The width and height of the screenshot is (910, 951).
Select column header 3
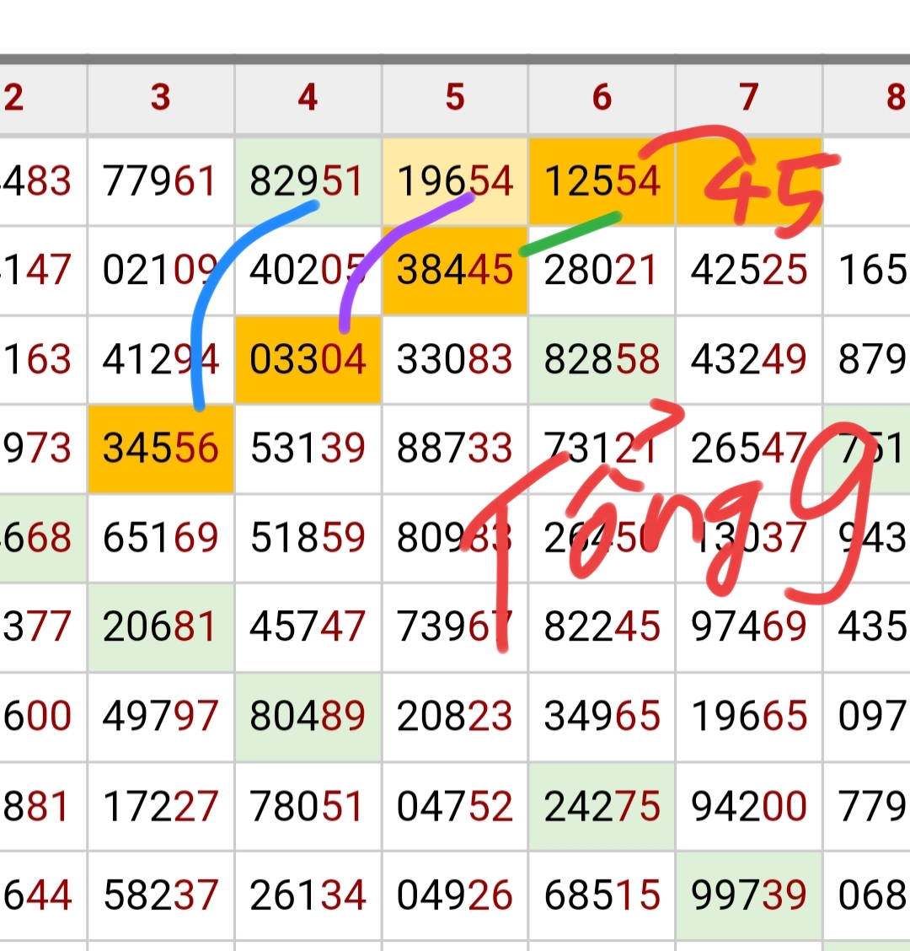(x=161, y=98)
